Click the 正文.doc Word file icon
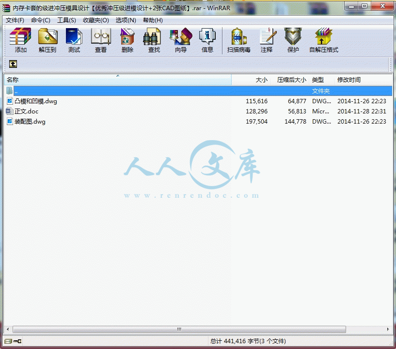This screenshot has height=349, width=396. click(10, 111)
